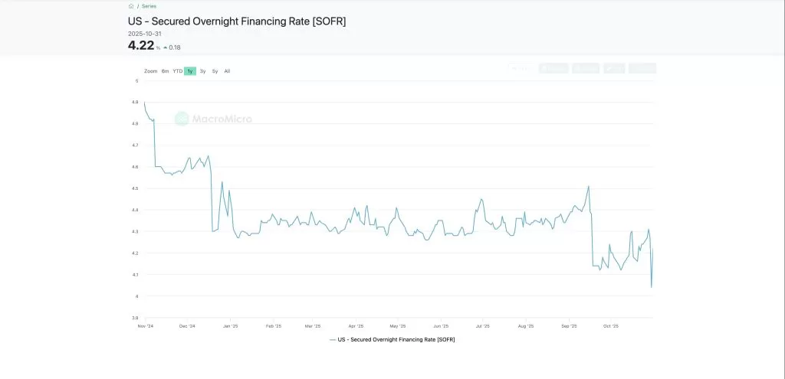Viewport: 785px width, 379px height.
Task: Show All data in chart zoom
Action: pos(227,71)
